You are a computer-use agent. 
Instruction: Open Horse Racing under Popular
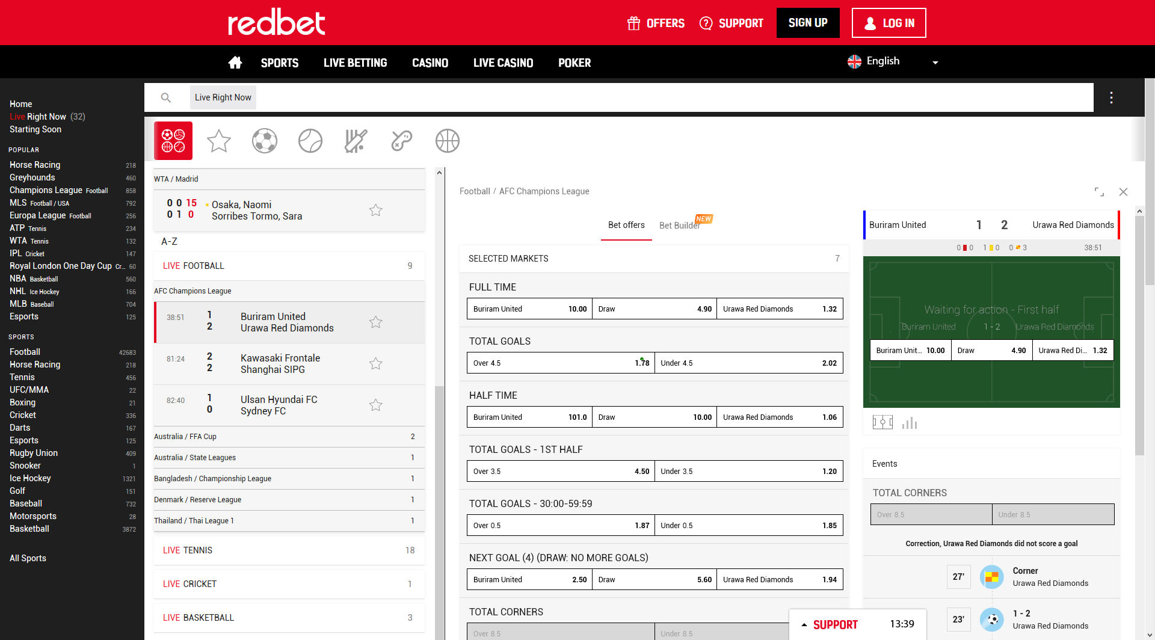[x=35, y=165]
